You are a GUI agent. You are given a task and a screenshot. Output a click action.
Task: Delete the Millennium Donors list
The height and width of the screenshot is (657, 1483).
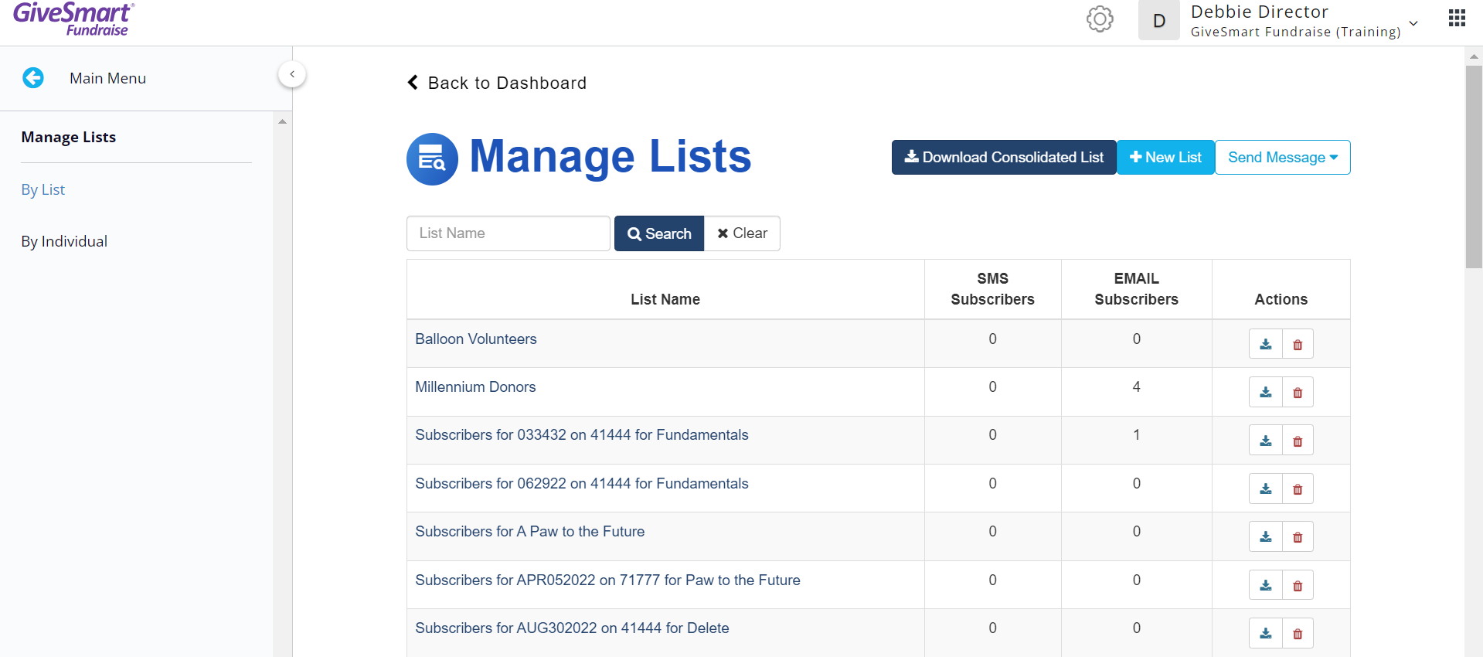click(1298, 393)
